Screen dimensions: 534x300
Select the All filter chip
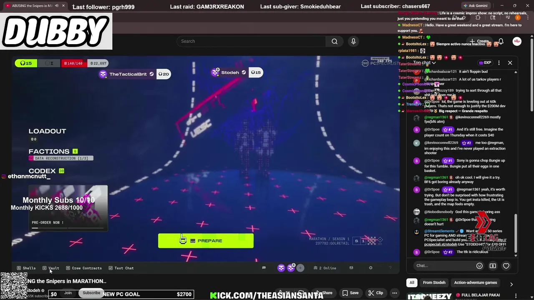412,282
